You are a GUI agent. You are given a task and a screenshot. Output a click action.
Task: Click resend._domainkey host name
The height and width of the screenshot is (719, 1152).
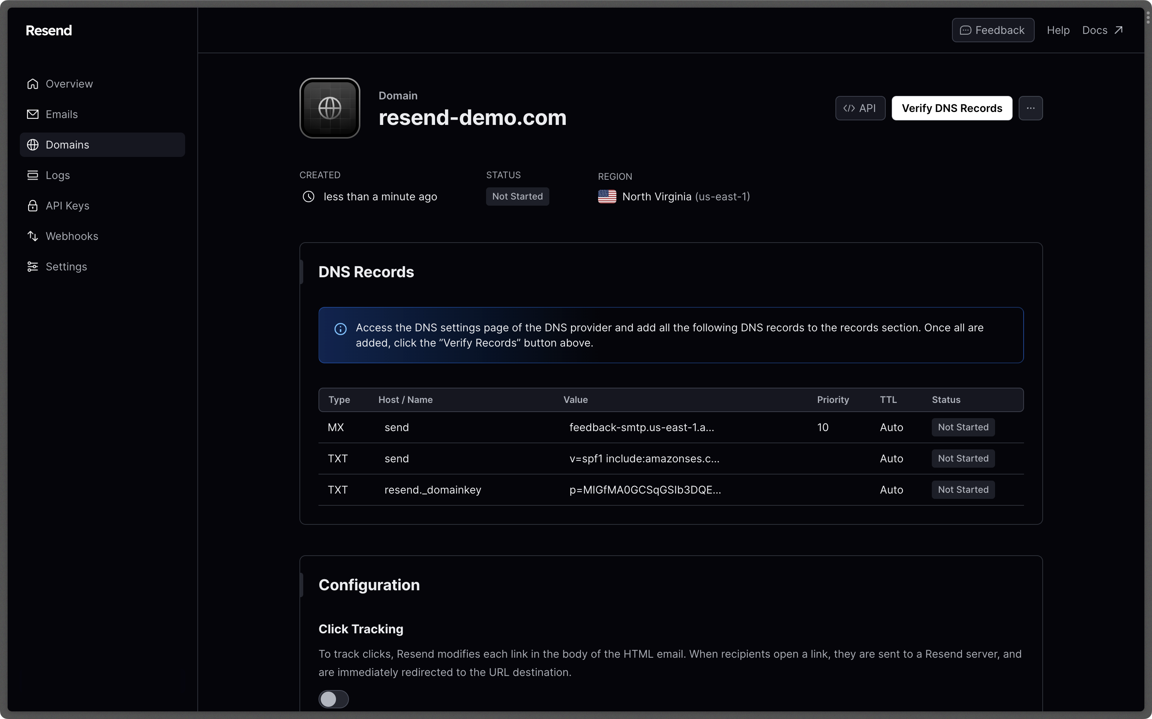[433, 490]
